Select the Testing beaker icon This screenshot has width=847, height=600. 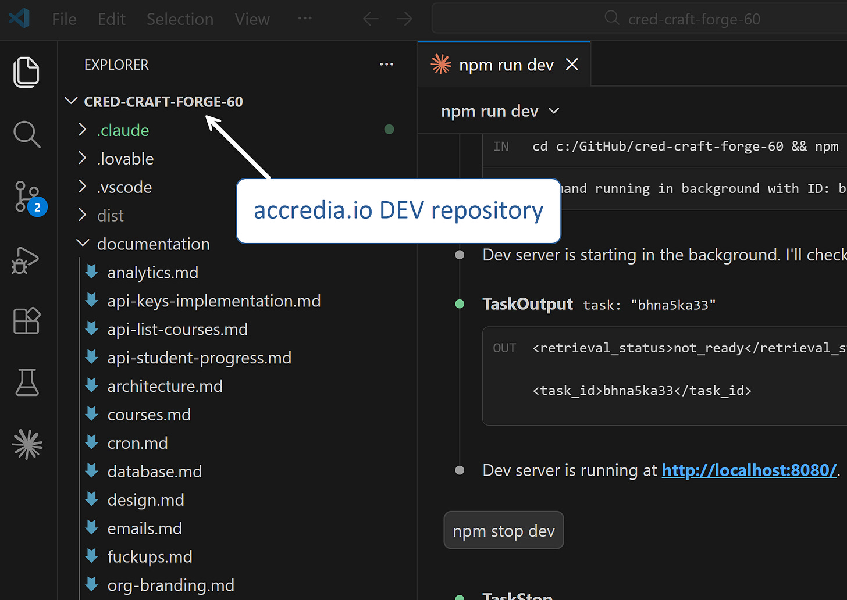click(x=27, y=382)
